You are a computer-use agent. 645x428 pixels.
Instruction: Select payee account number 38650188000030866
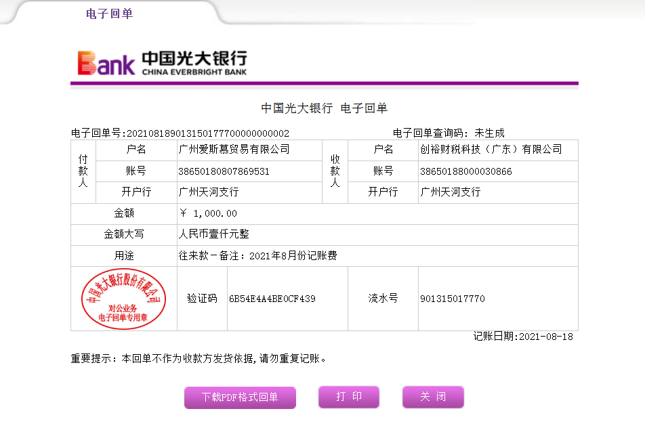click(465, 171)
